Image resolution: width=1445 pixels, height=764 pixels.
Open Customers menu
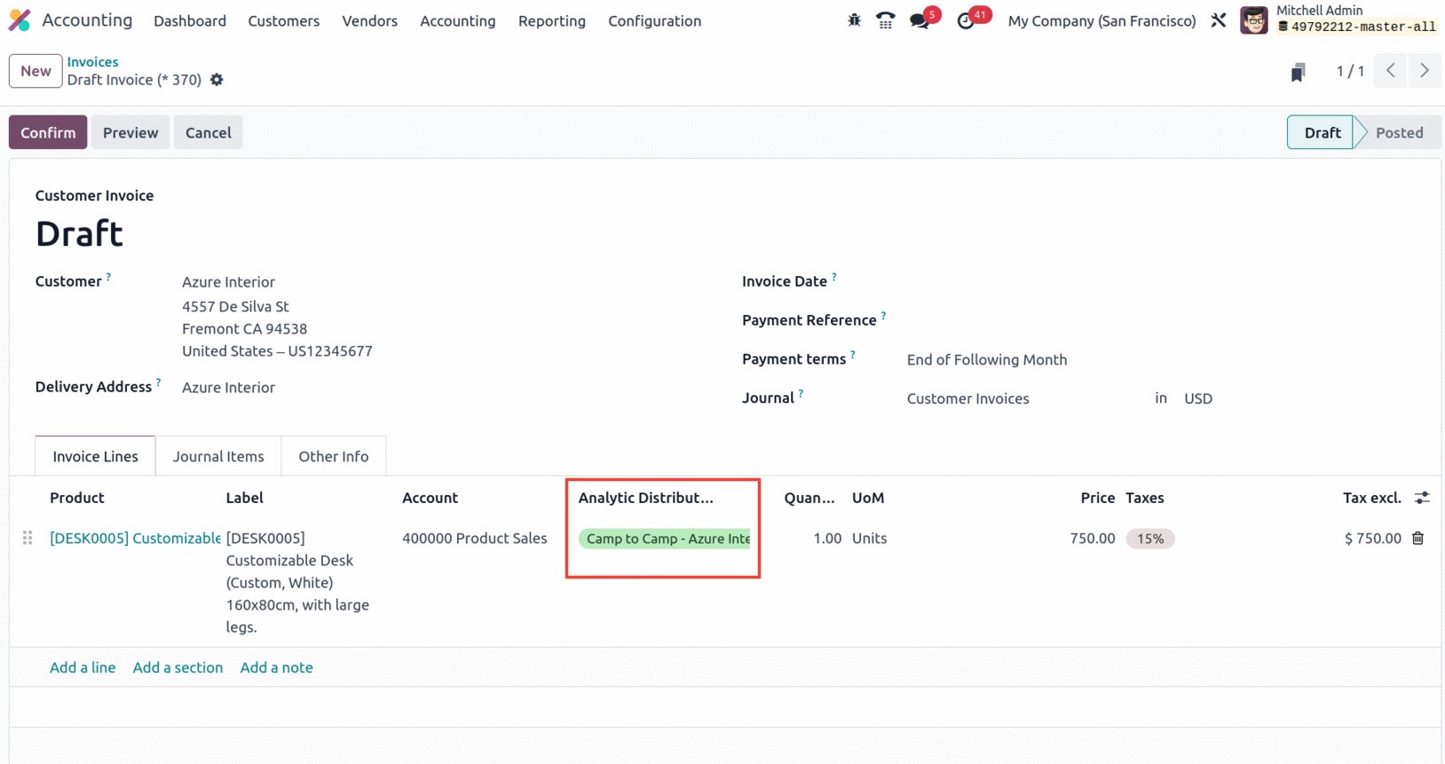(284, 20)
